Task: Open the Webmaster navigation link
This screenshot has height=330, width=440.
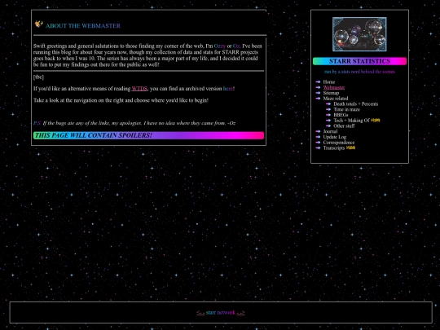Action: tap(333, 87)
